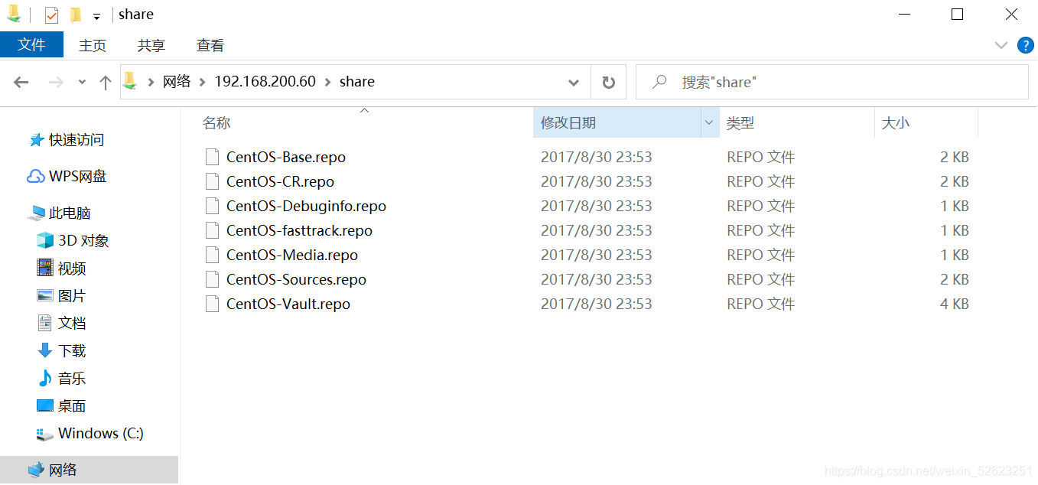
Task: Select the CentOS-Media.repo file
Action: tap(292, 255)
